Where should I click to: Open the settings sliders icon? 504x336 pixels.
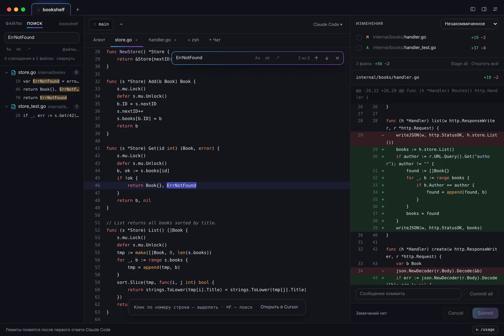coord(495,9)
